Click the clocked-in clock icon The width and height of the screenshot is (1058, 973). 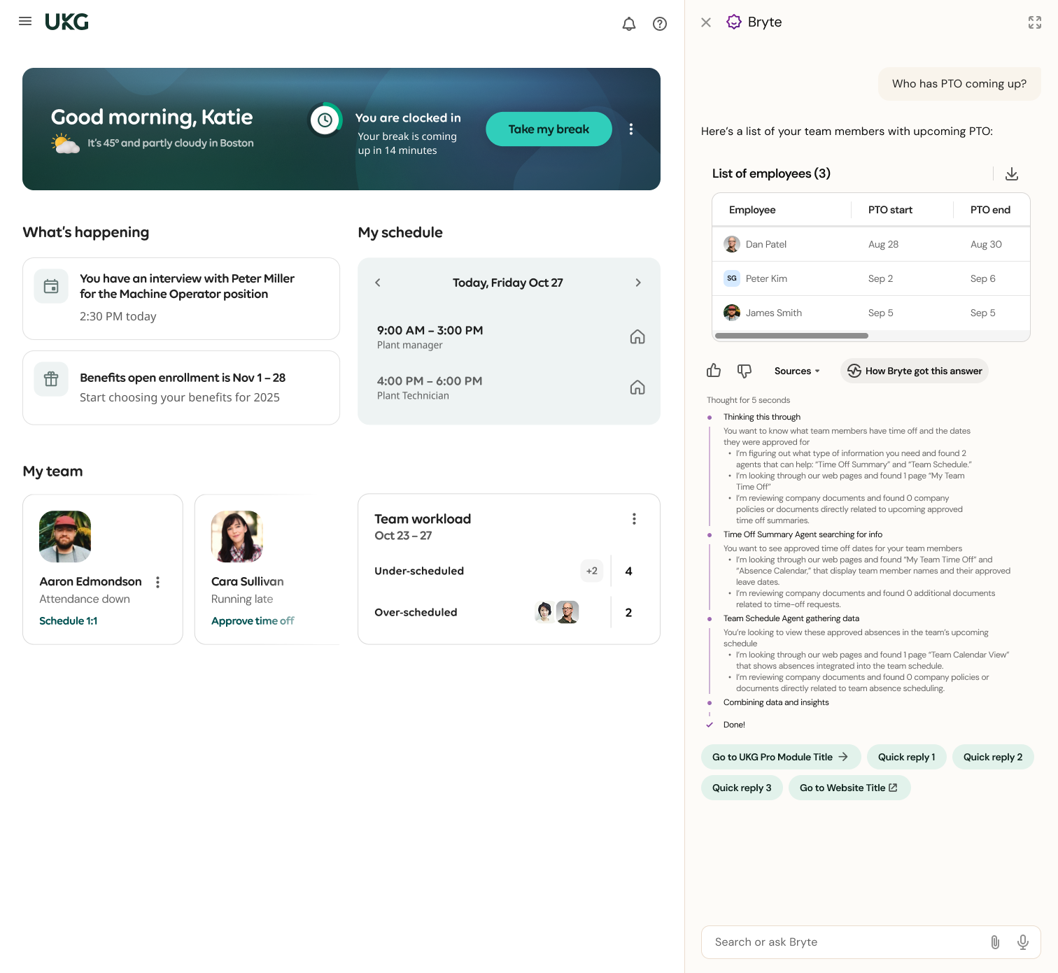pos(325,120)
